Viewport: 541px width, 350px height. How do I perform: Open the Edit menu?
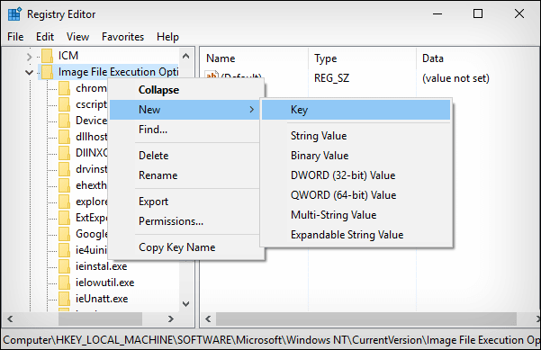[x=45, y=37]
